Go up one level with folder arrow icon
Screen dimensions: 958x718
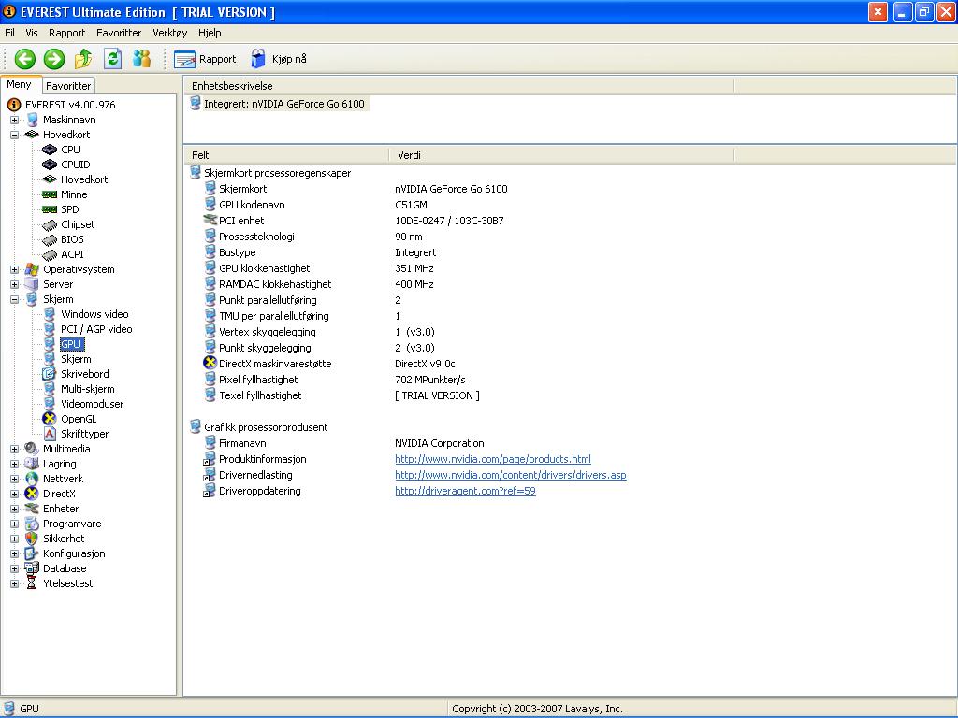pos(83,59)
